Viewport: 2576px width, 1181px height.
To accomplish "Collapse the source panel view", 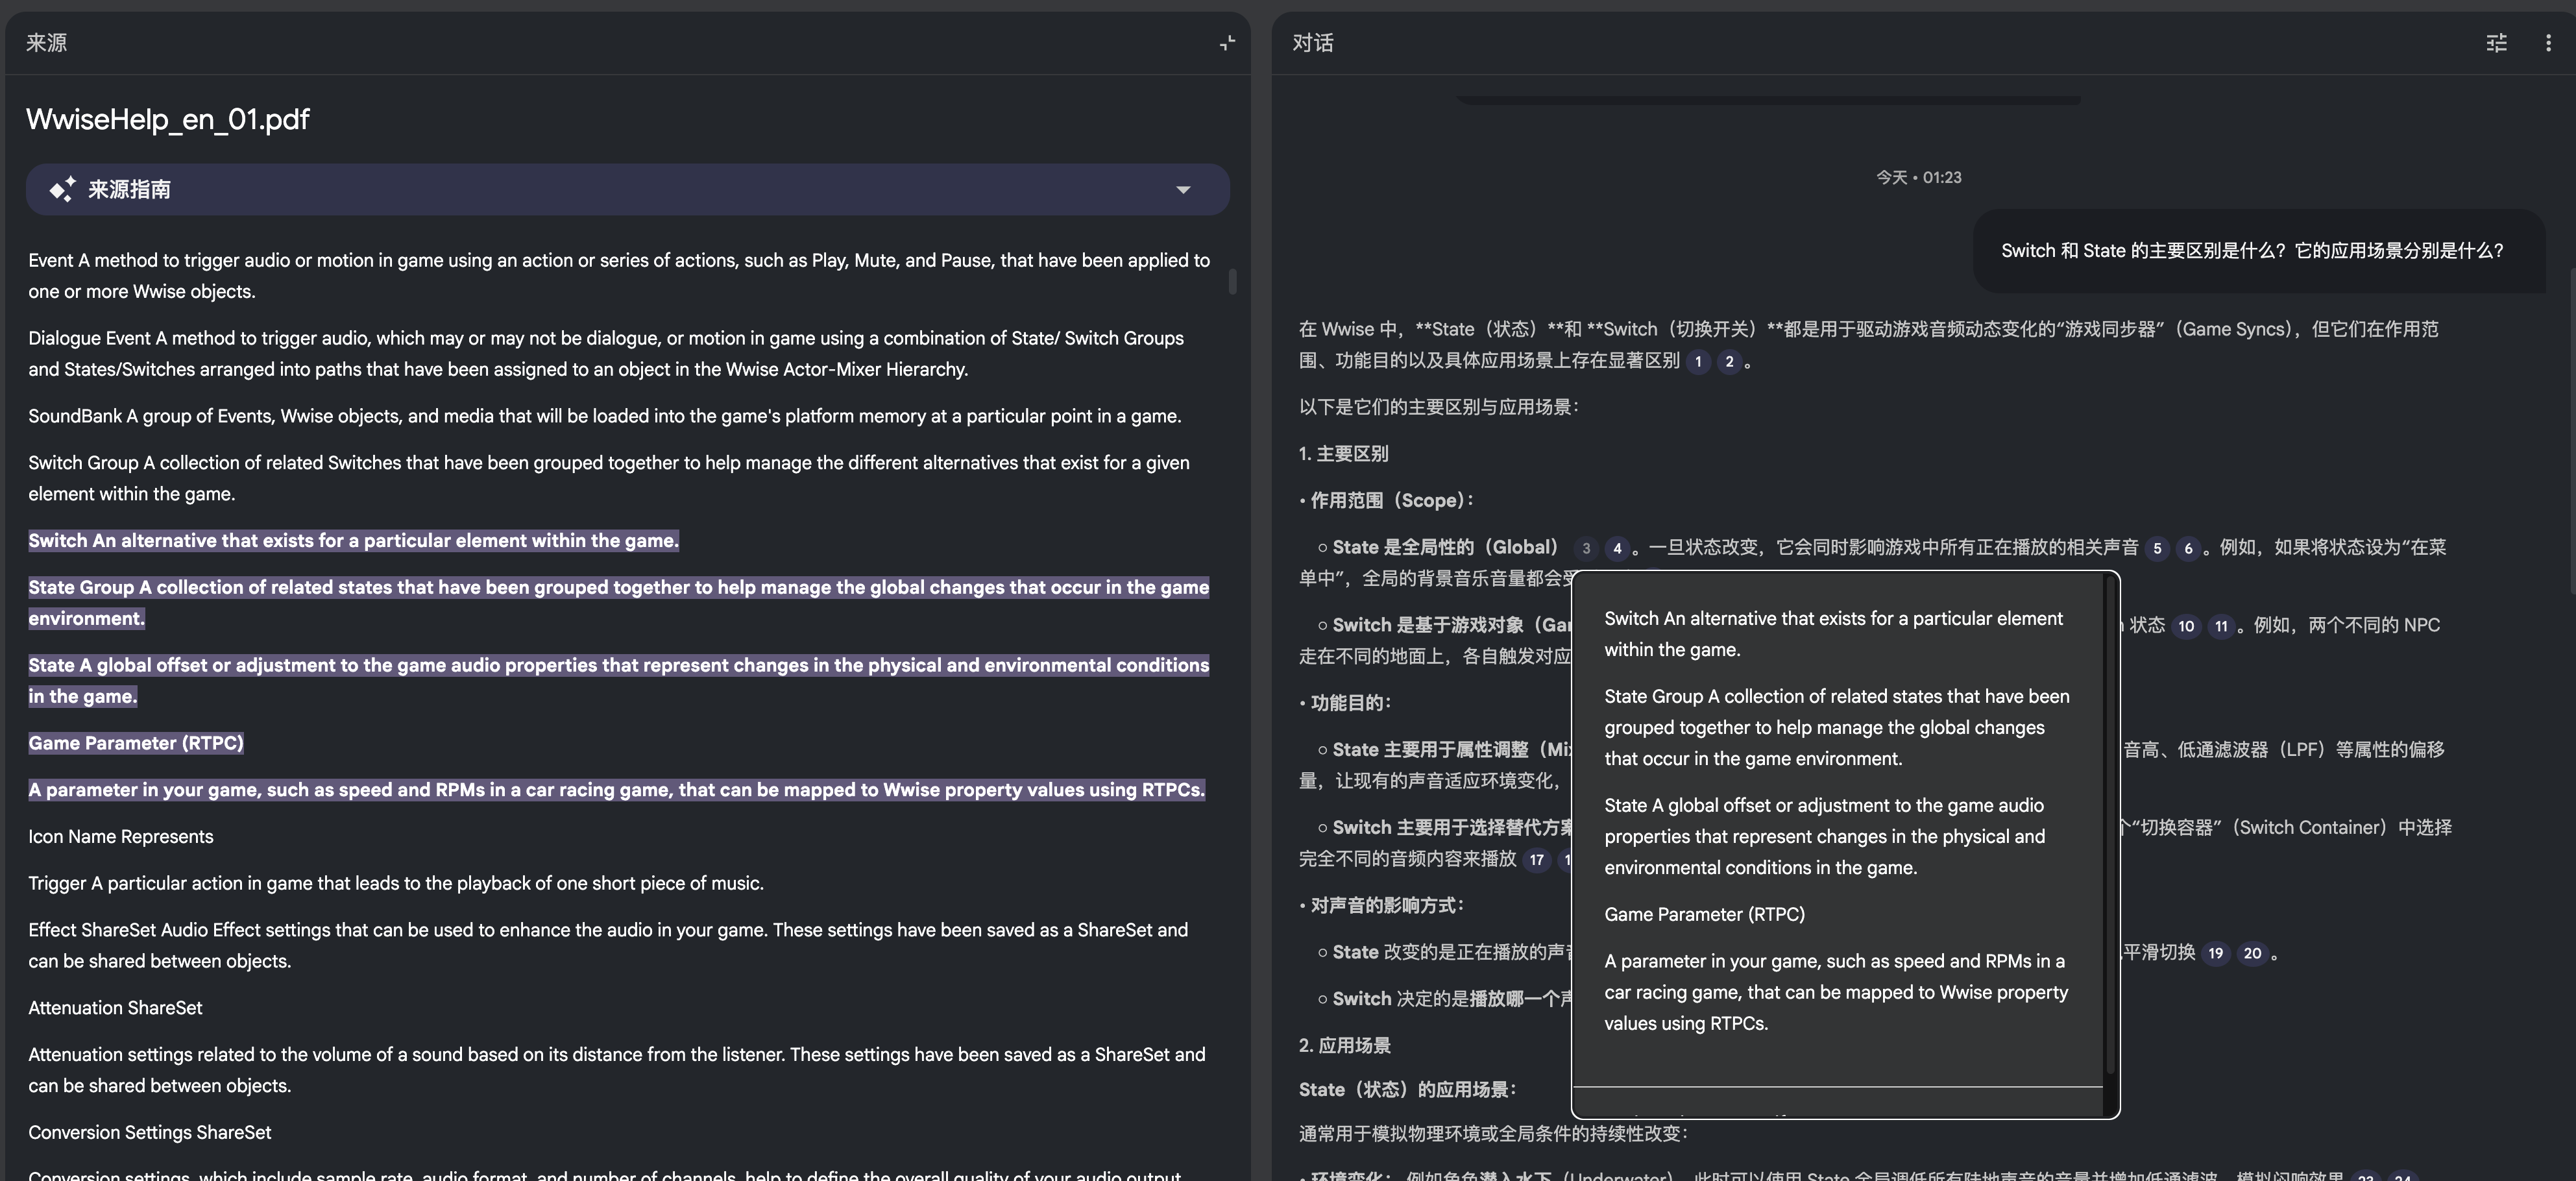I will coord(1227,43).
